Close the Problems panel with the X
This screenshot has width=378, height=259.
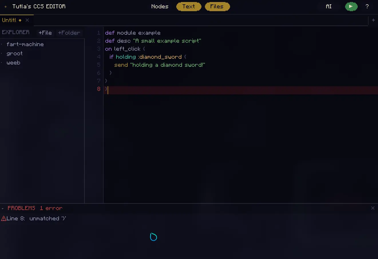[373, 208]
